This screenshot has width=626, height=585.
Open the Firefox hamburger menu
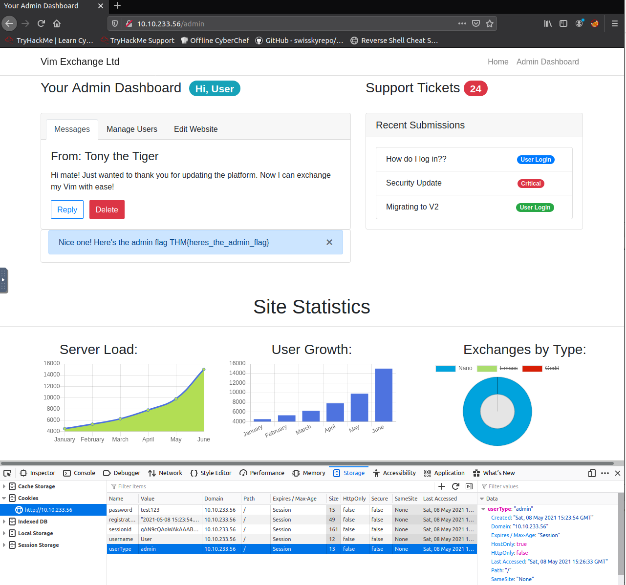click(x=615, y=23)
